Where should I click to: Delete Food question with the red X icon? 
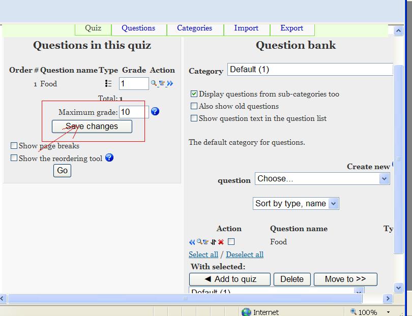(x=221, y=242)
